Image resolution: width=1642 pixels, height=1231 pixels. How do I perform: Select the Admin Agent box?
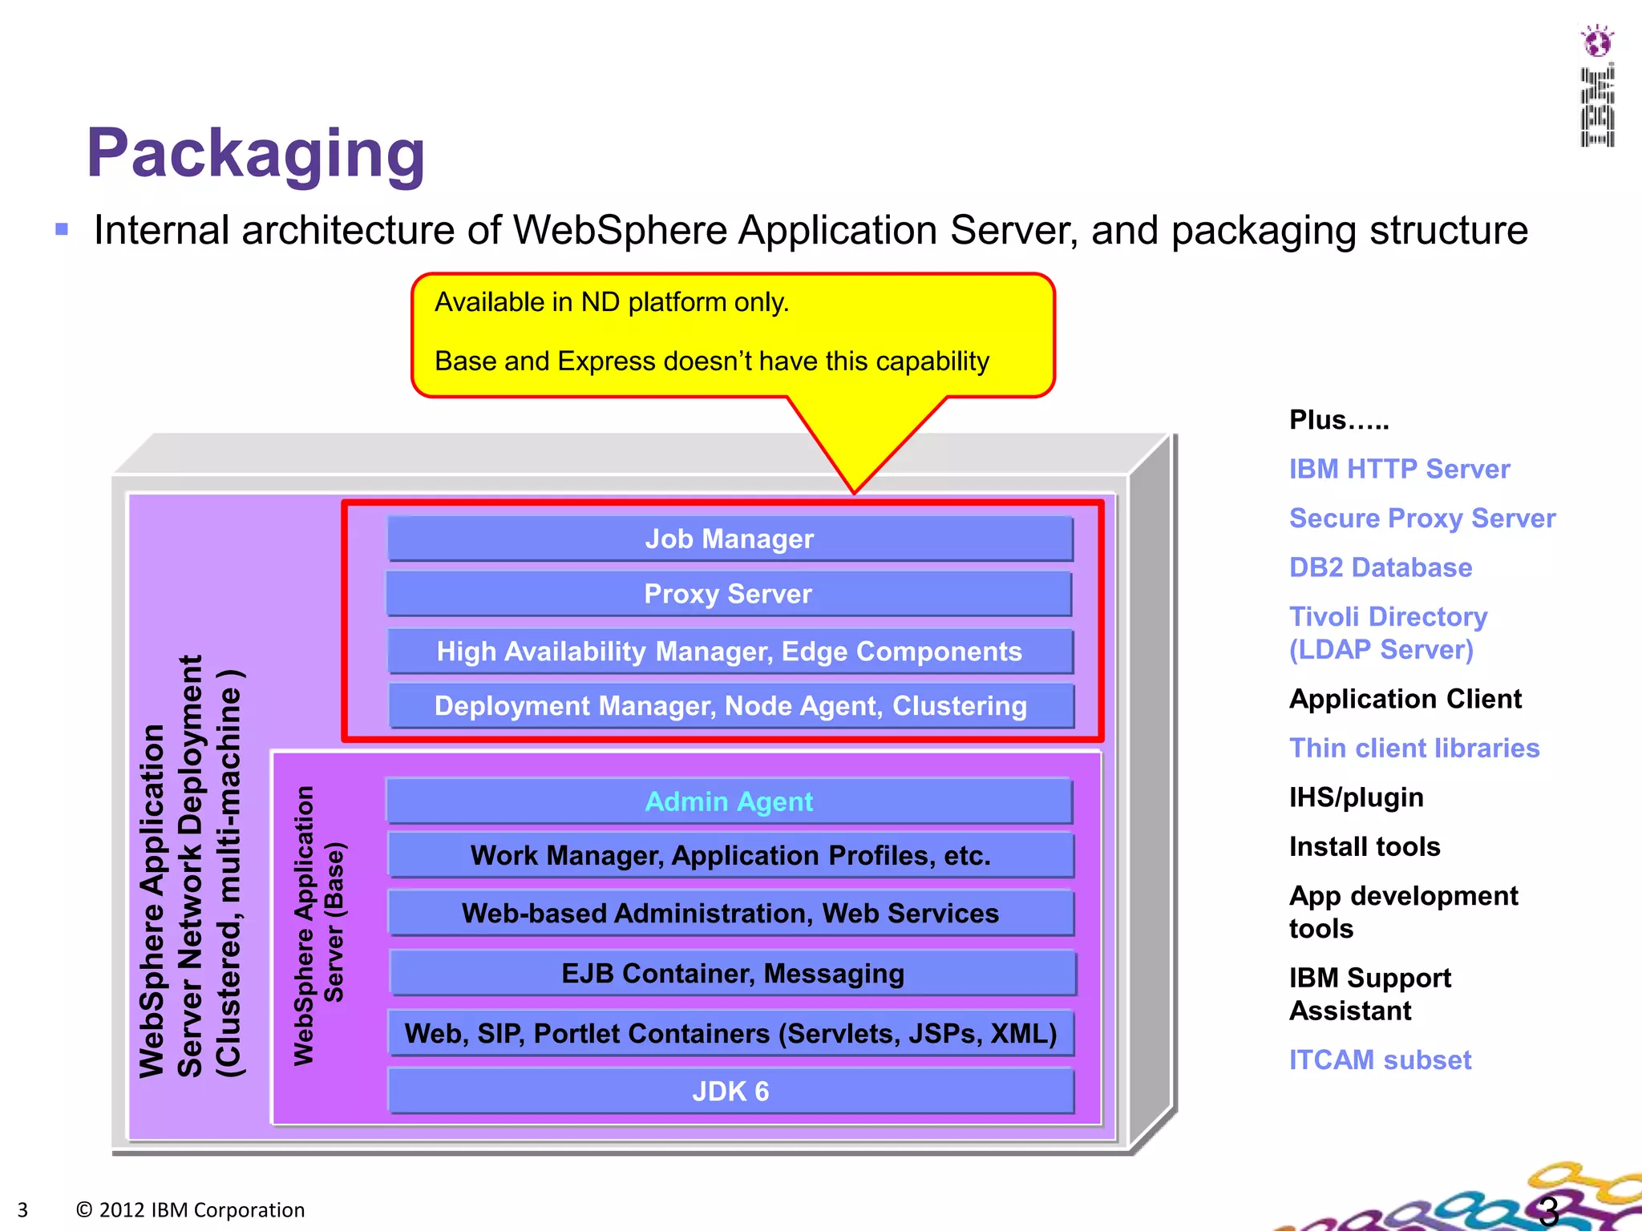pyautogui.click(x=729, y=801)
